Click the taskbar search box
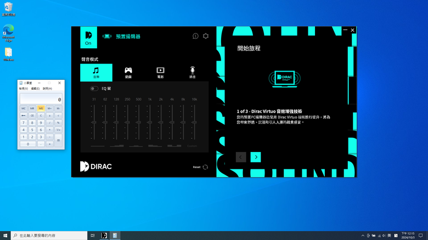 point(49,236)
